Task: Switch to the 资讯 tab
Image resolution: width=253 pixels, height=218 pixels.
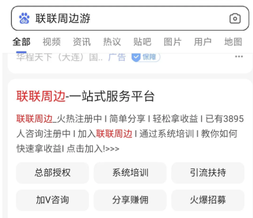Action: [82, 42]
